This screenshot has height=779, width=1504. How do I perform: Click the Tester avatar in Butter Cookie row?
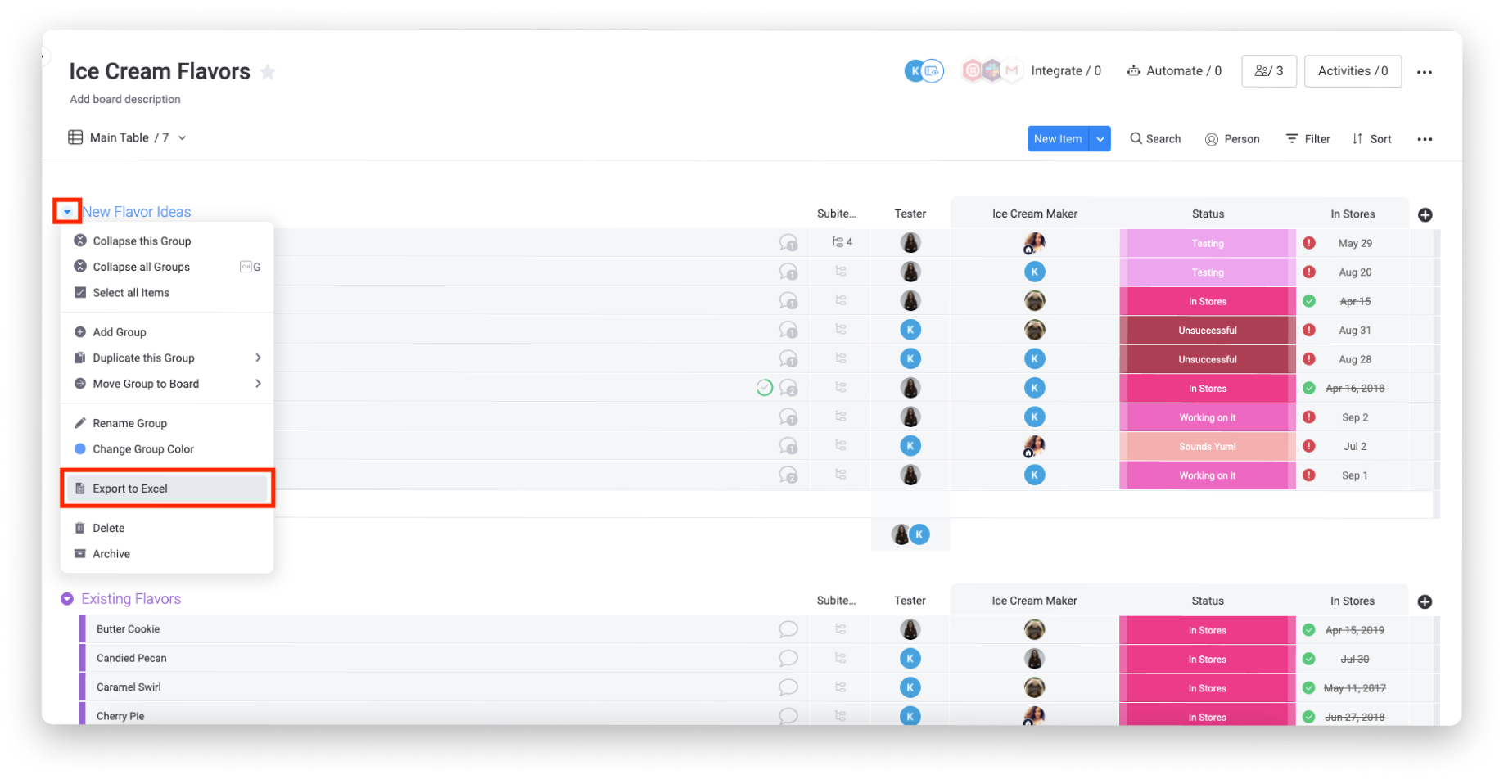coord(910,629)
